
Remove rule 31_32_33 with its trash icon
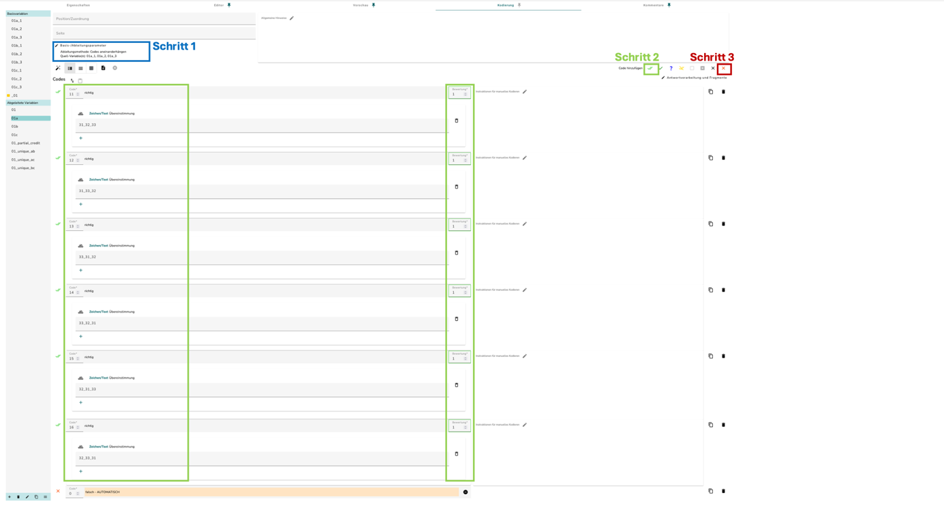[x=457, y=121]
